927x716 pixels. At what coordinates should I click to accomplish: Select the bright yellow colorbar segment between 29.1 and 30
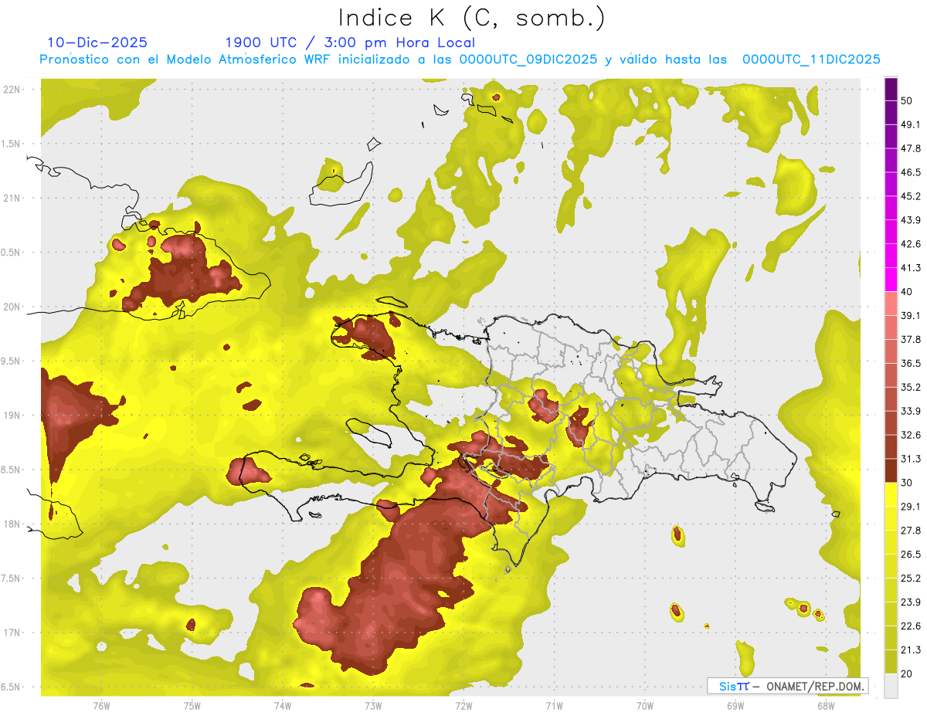click(x=891, y=494)
